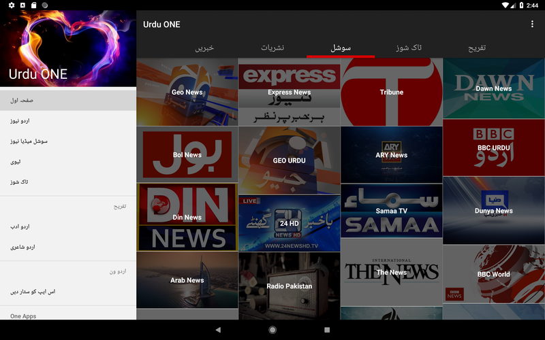Tap the SD card icon in status bar
The width and height of the screenshot is (545, 340).
tap(33, 5)
